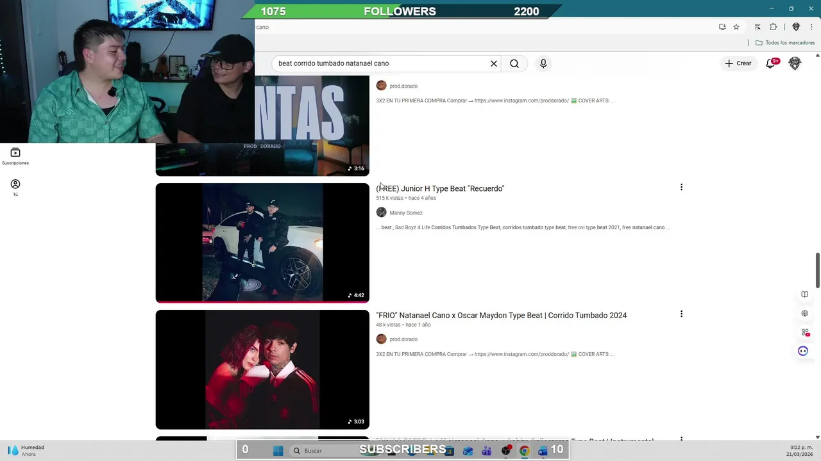The width and height of the screenshot is (821, 461).
Task: Click the FRIO video description with the 3X2 offer
Action: pyautogui.click(x=495, y=354)
